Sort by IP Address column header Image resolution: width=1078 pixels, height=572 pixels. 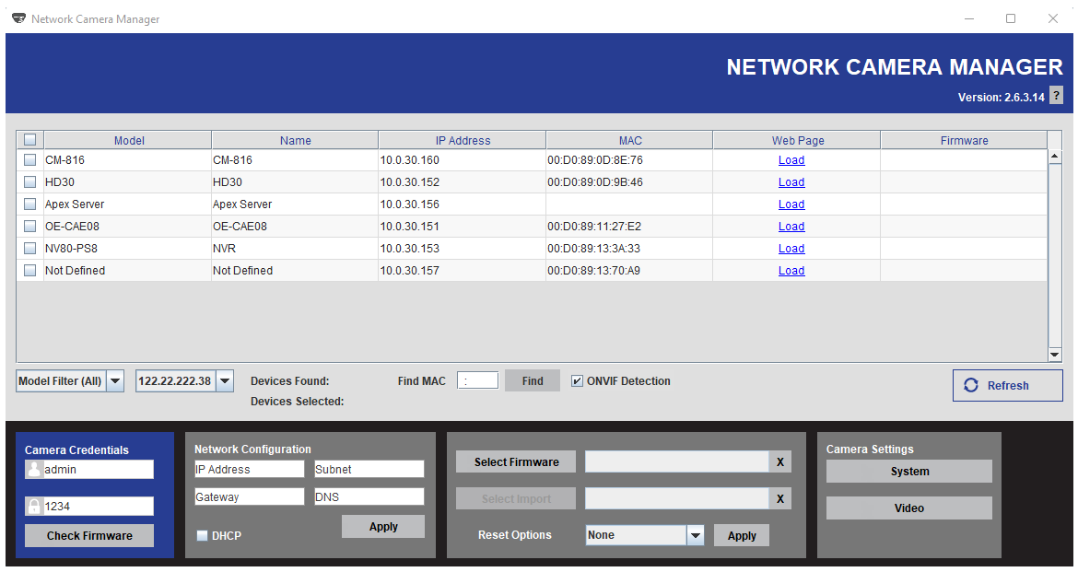click(x=463, y=140)
